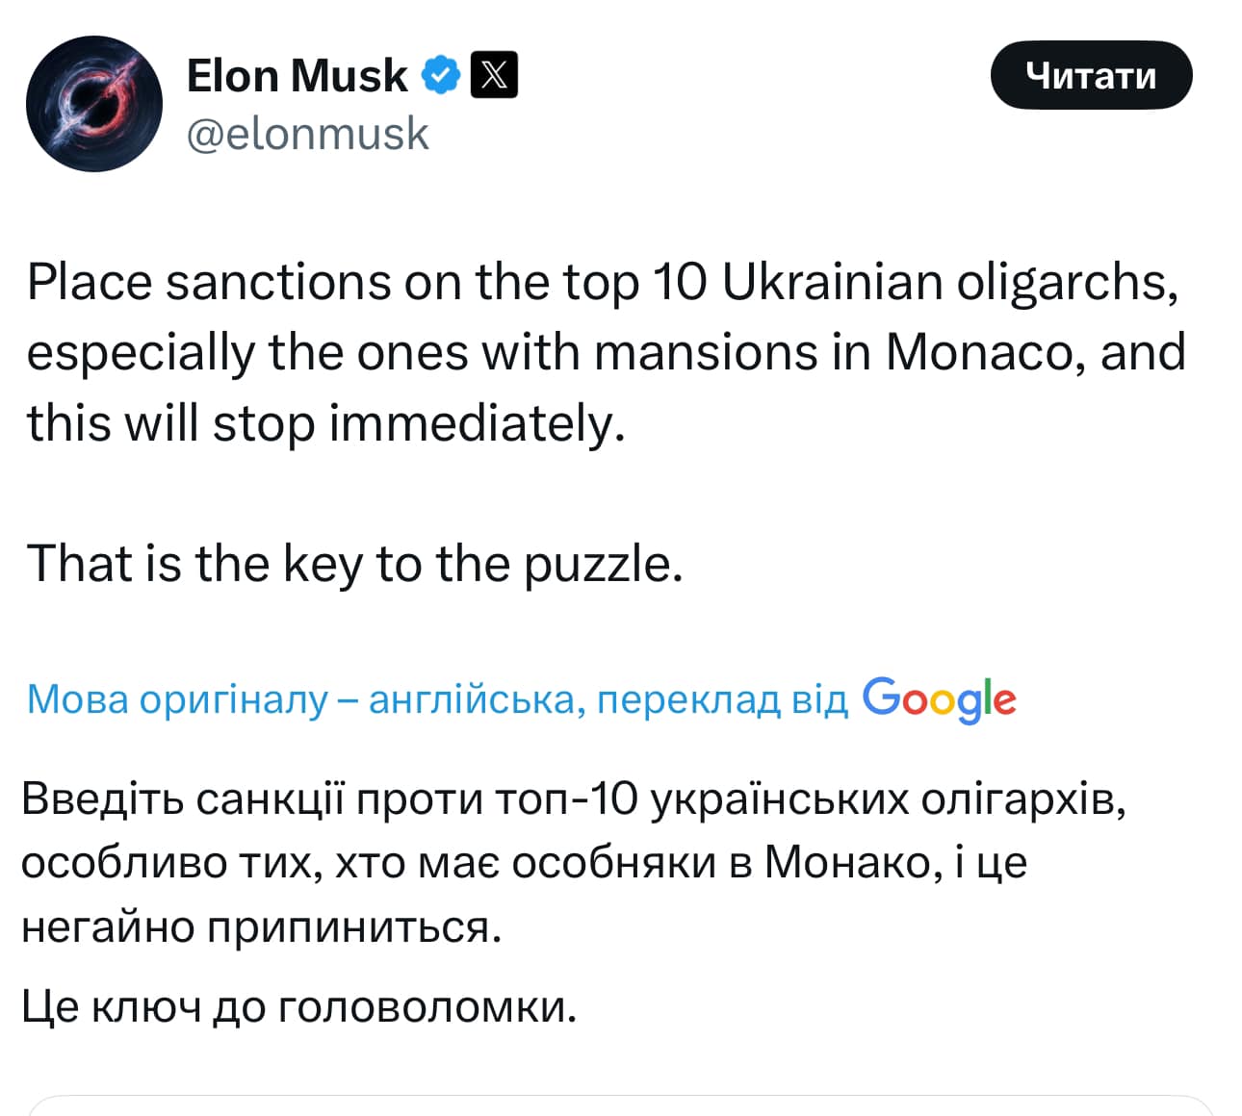Click the line негайно припиниться
Viewport: 1242px width, 1116px height.
(x=262, y=926)
